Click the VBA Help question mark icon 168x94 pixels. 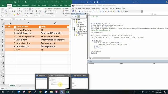tap(119, 11)
